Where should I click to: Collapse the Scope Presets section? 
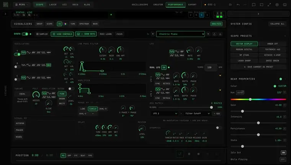tap(285, 36)
